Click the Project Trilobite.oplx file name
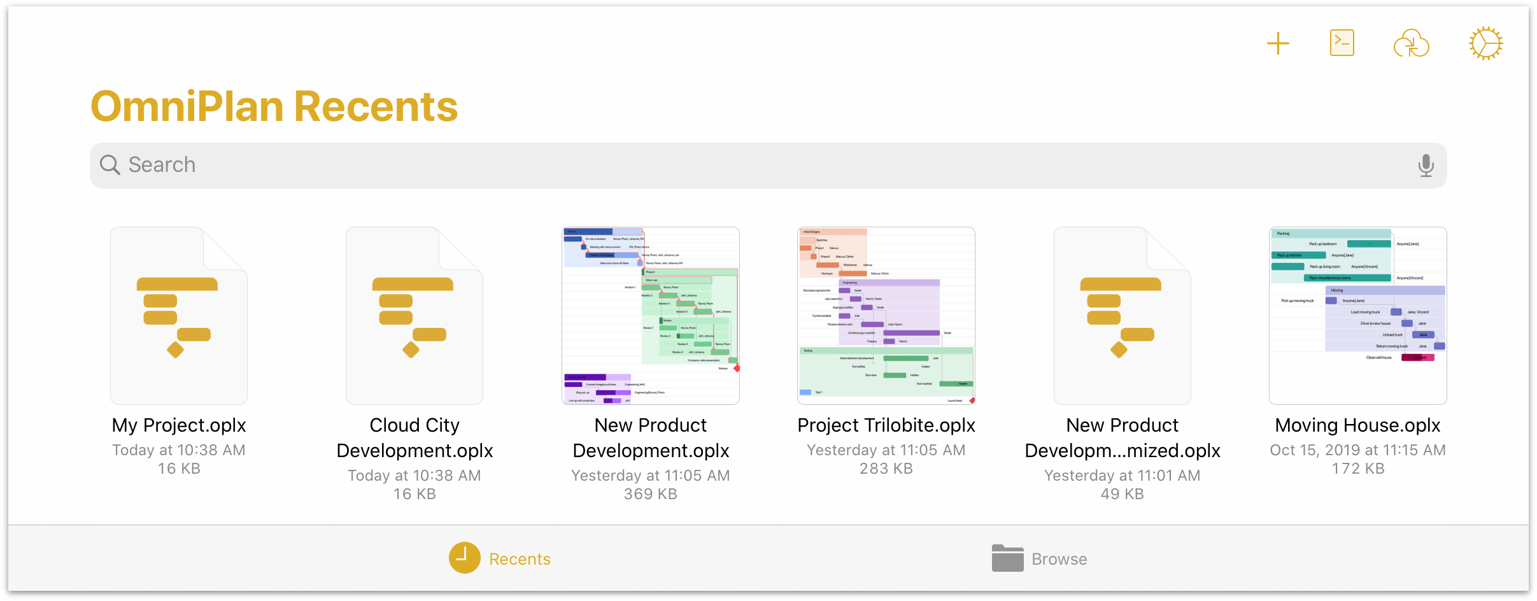The height and width of the screenshot is (601, 1537). pyautogui.click(x=886, y=425)
